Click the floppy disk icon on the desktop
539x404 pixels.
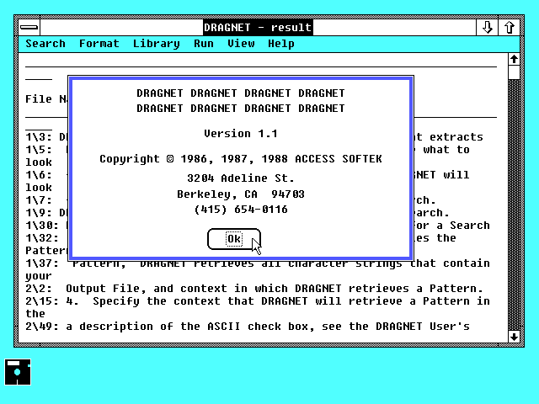[18, 372]
